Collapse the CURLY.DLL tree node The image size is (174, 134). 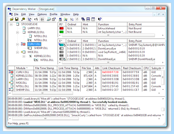(17, 44)
